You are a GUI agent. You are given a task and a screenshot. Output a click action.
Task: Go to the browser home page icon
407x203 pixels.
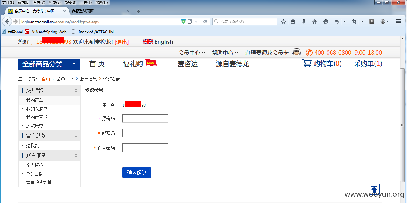[315, 22]
